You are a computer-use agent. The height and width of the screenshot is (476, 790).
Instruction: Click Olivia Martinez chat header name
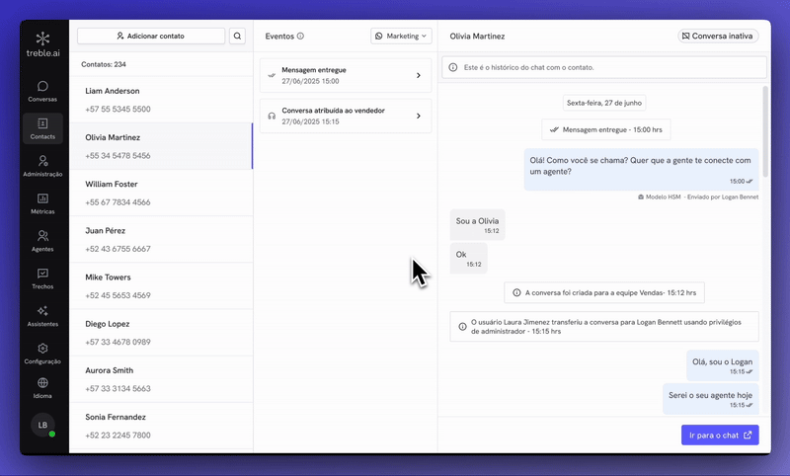click(x=477, y=36)
